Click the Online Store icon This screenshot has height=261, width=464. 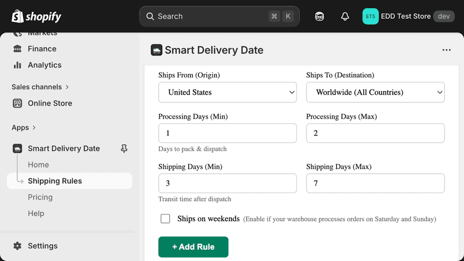pos(17,103)
